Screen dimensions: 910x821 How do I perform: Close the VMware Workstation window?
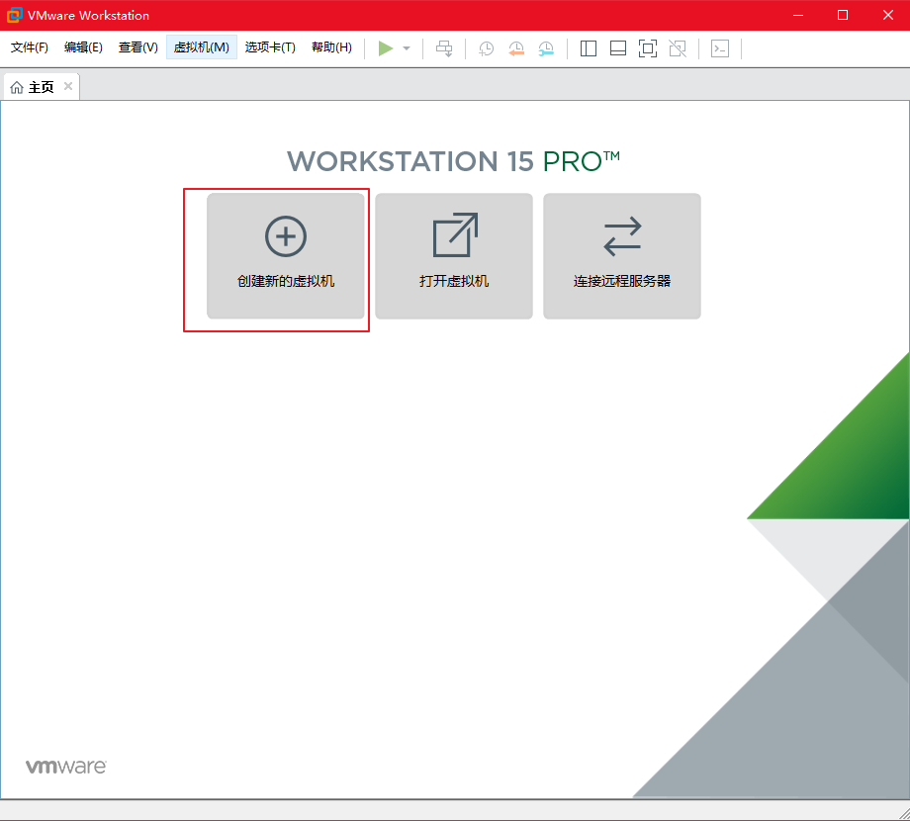click(888, 15)
